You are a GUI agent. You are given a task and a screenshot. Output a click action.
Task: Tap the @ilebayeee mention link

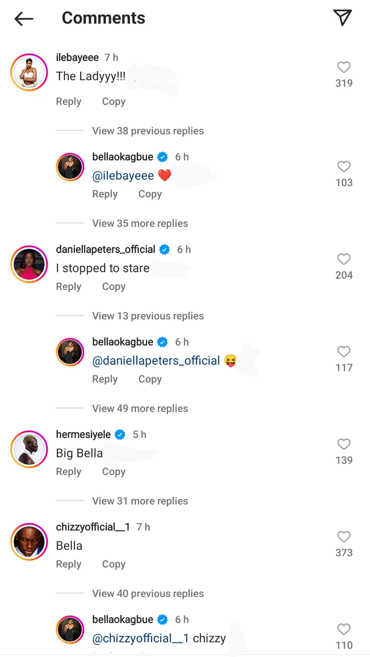(x=123, y=176)
